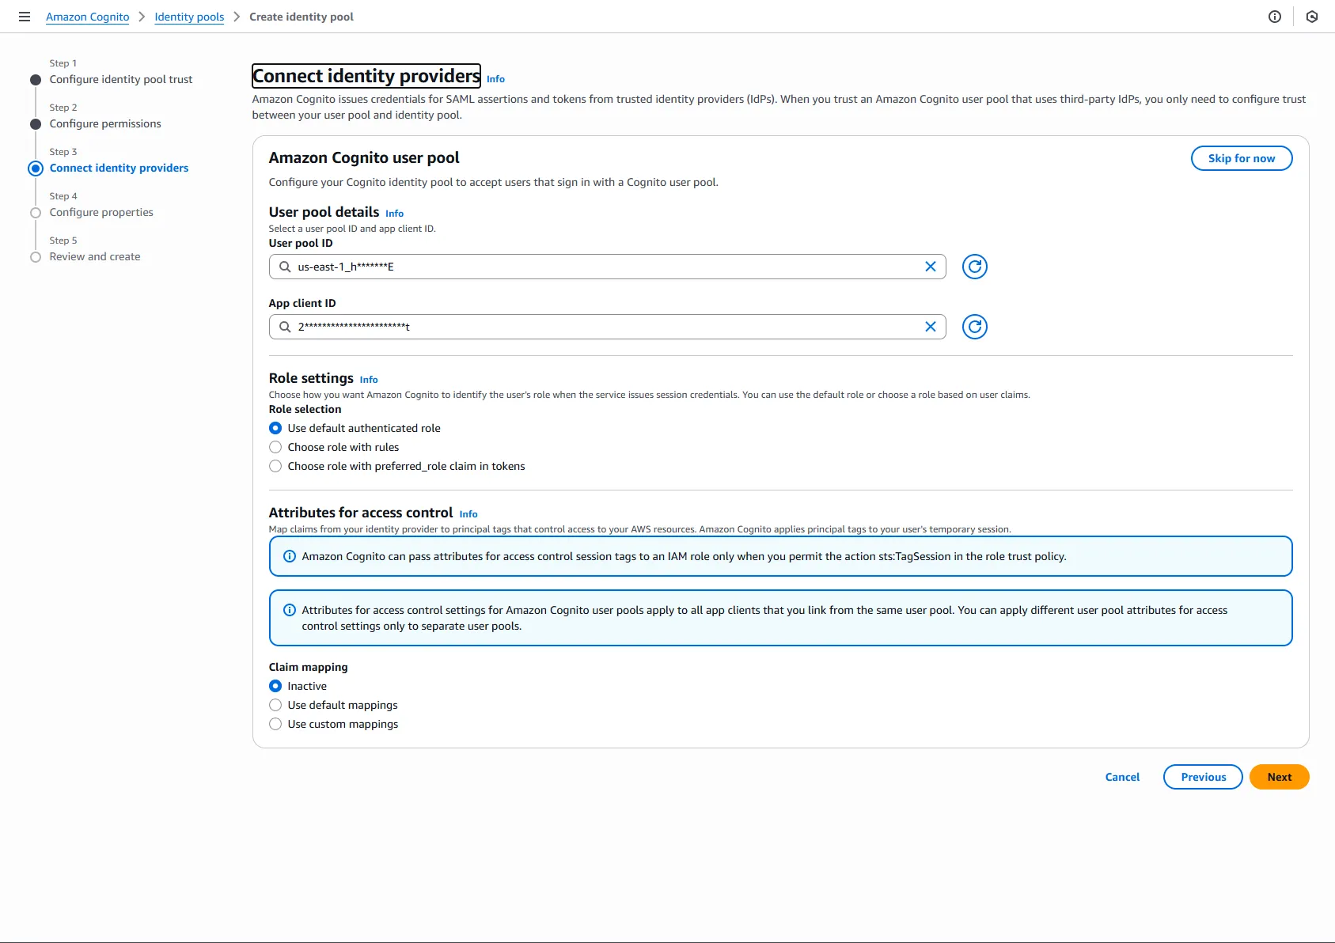Click Create identity pool breadcrumb text
The height and width of the screenshot is (943, 1335).
tap(302, 17)
